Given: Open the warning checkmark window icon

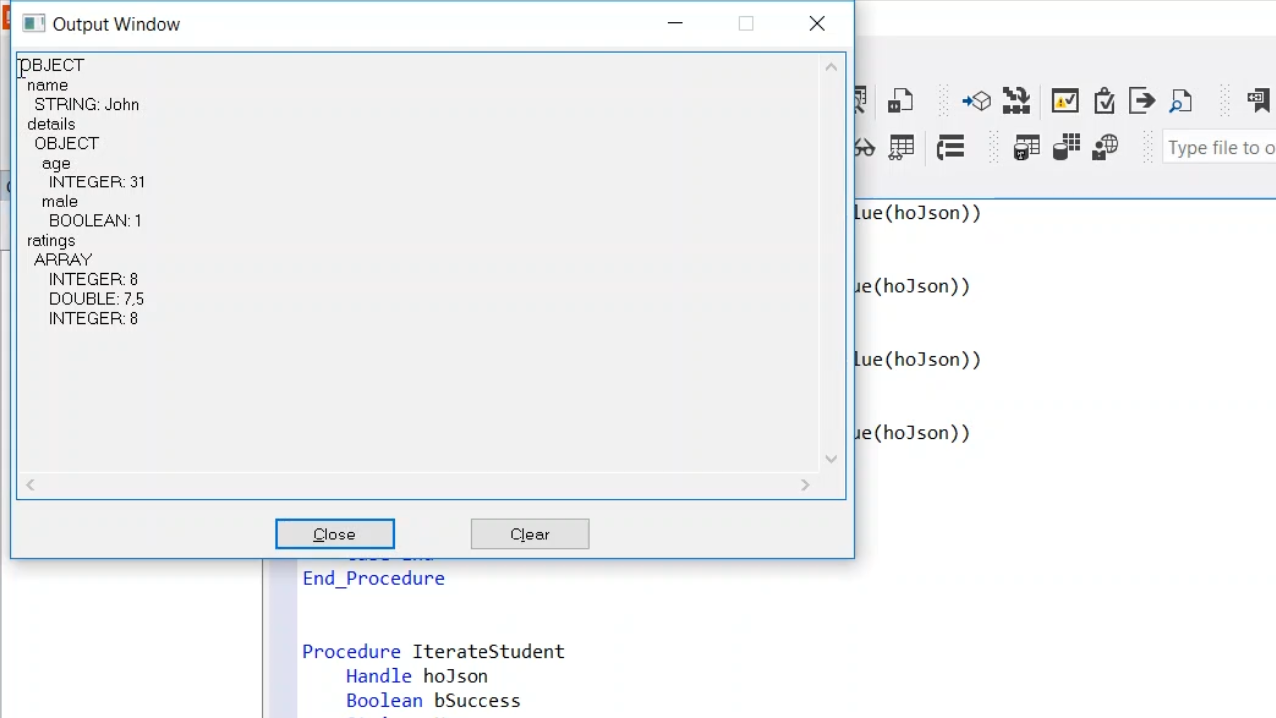Looking at the screenshot, I should pyautogui.click(x=1064, y=100).
